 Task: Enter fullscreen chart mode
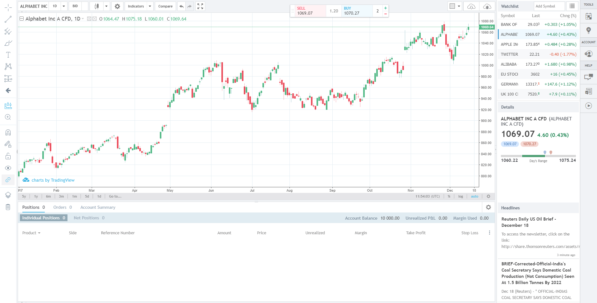tap(200, 6)
